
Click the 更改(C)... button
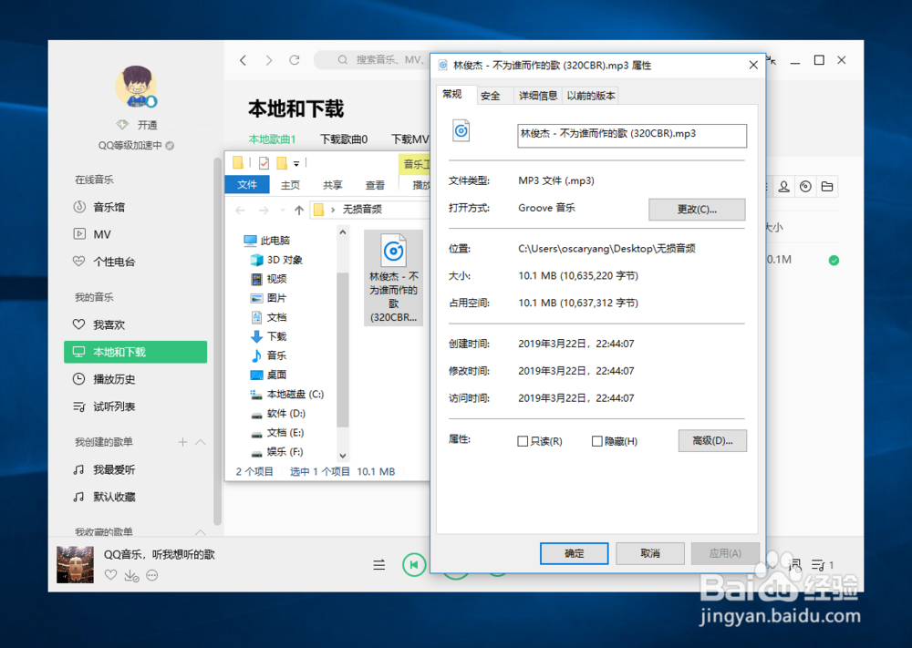697,210
